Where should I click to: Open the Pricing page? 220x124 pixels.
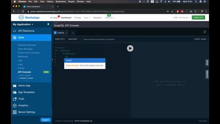click(x=78, y=18)
